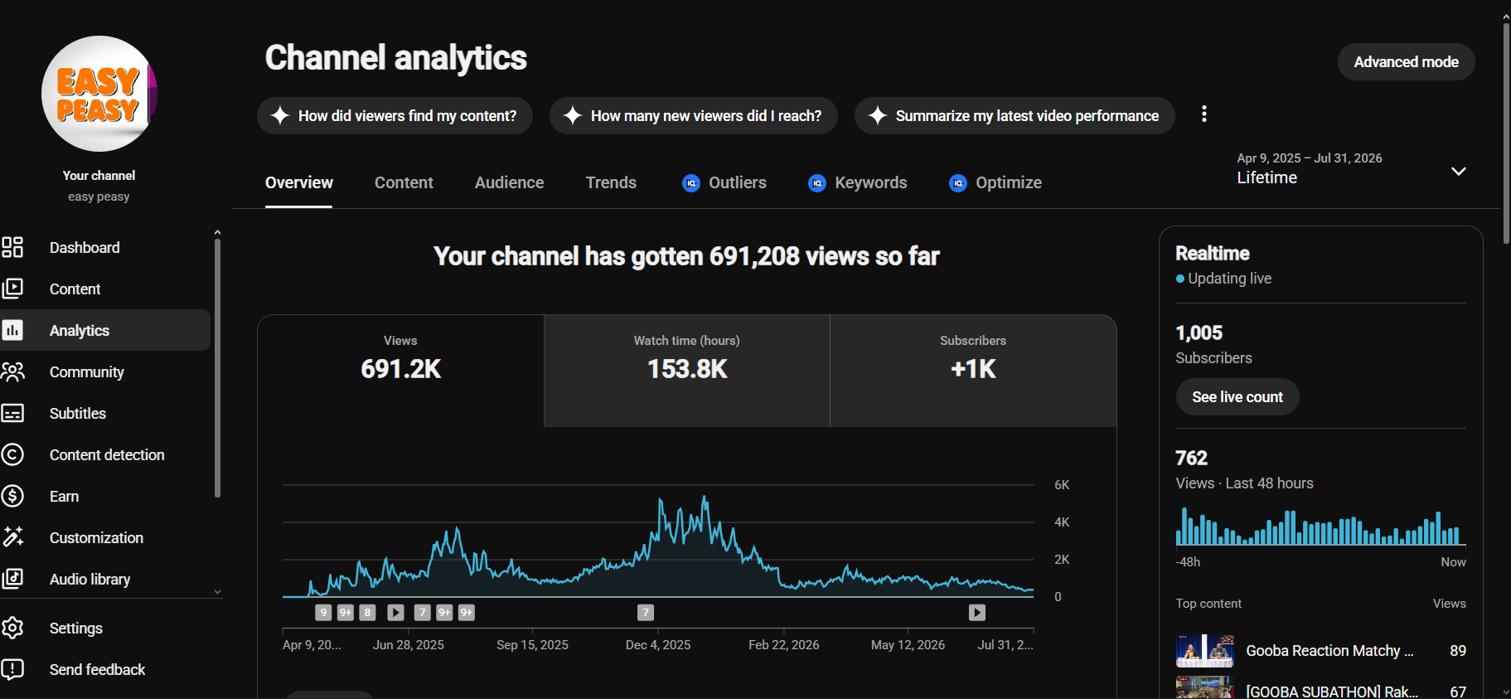The height and width of the screenshot is (699, 1511).
Task: Open the Community people icon
Action: (12, 371)
